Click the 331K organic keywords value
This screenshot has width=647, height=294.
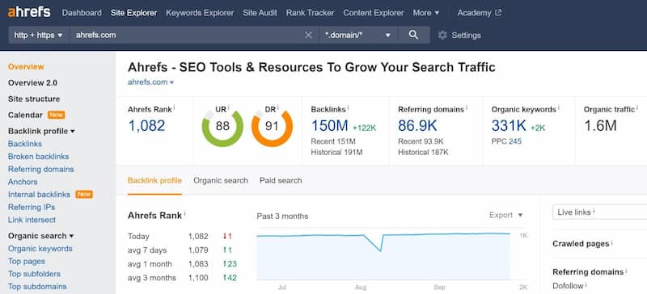509,126
